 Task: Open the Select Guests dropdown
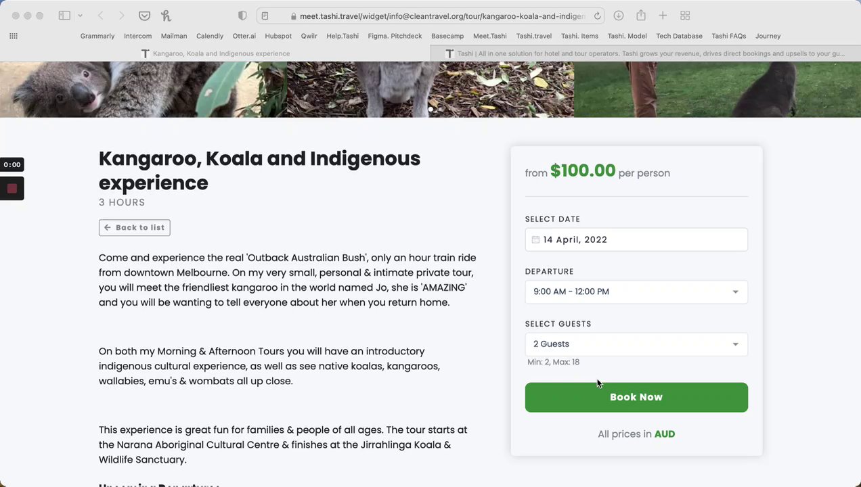pyautogui.click(x=636, y=344)
